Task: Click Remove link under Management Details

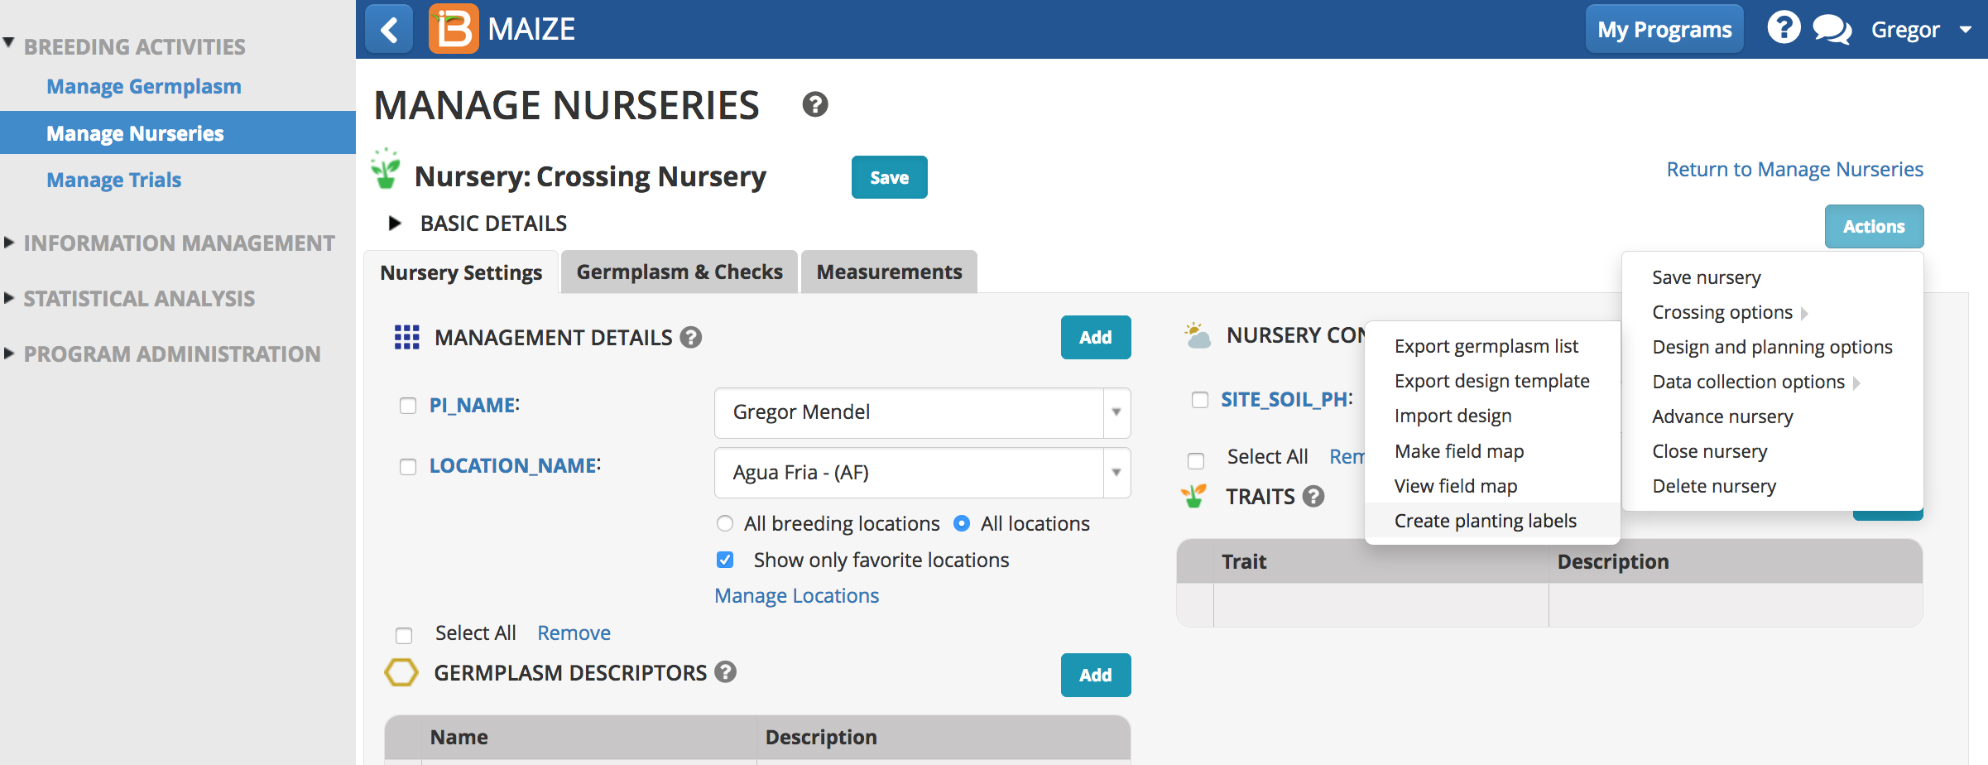Action: (574, 633)
